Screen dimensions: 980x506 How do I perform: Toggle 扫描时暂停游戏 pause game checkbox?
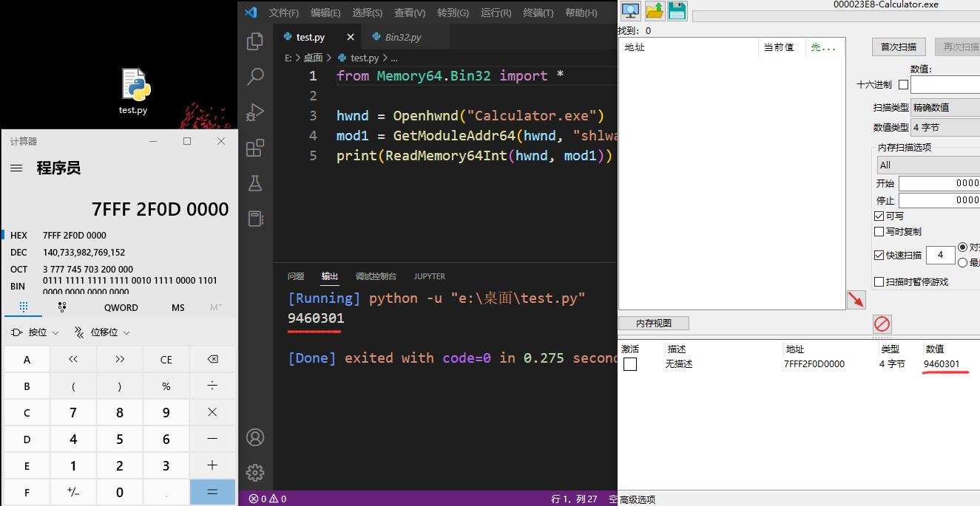(879, 281)
